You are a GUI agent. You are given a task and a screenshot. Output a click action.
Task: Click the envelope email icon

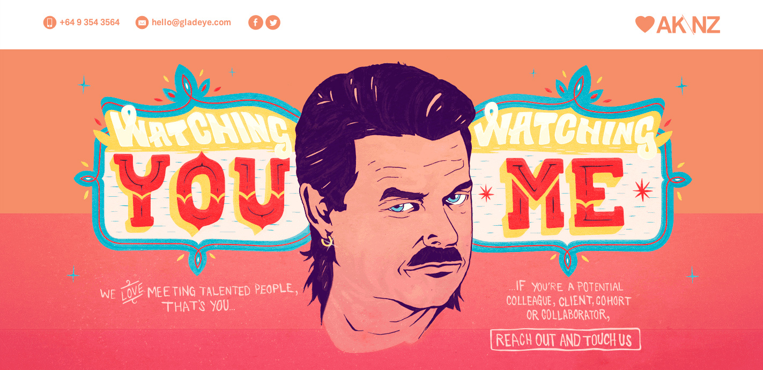pos(142,23)
